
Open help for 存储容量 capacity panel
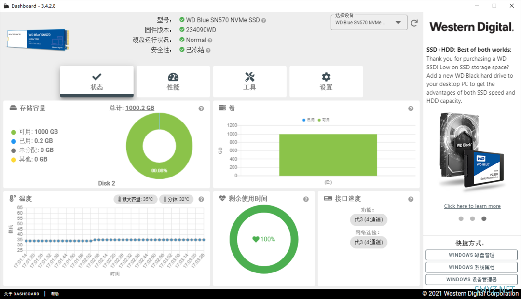pos(201,109)
